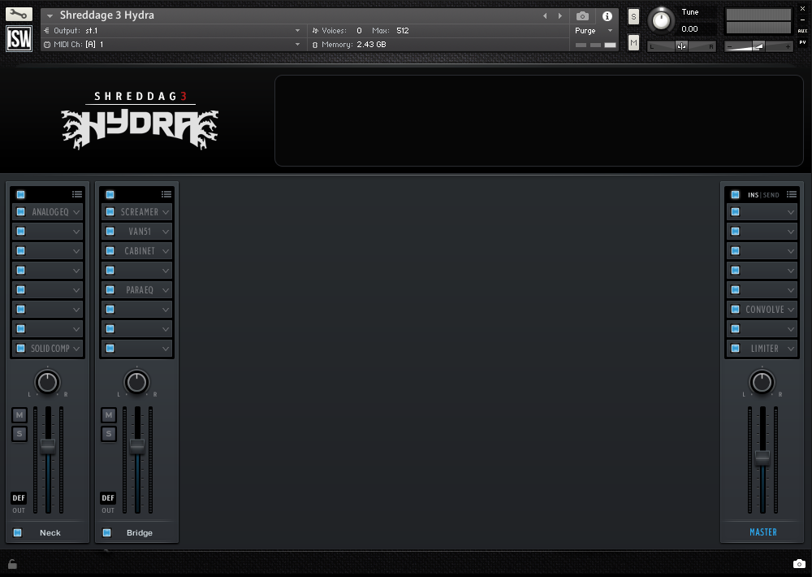This screenshot has width=812, height=577.
Task: Click the Master pan knob
Action: [x=762, y=383]
